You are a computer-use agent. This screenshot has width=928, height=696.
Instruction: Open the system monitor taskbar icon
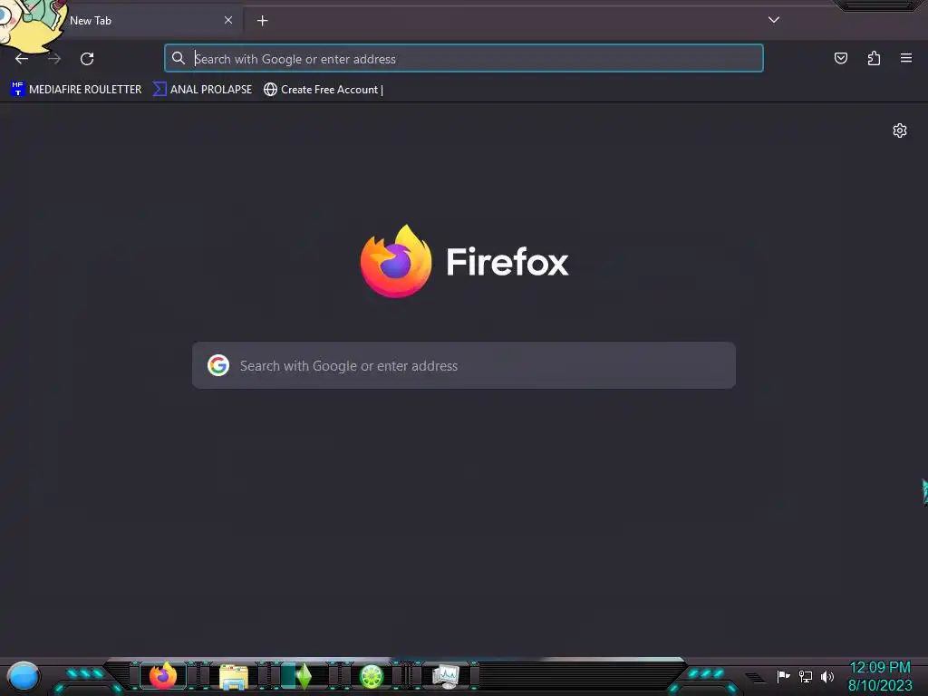pos(446,676)
